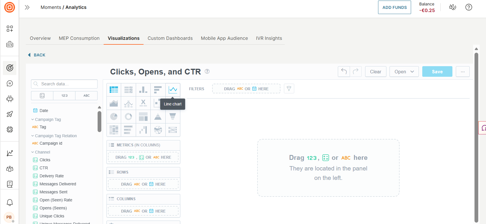Viewport: 486px width, 224px height.
Task: Switch to the Overview tab
Action: coord(40,38)
